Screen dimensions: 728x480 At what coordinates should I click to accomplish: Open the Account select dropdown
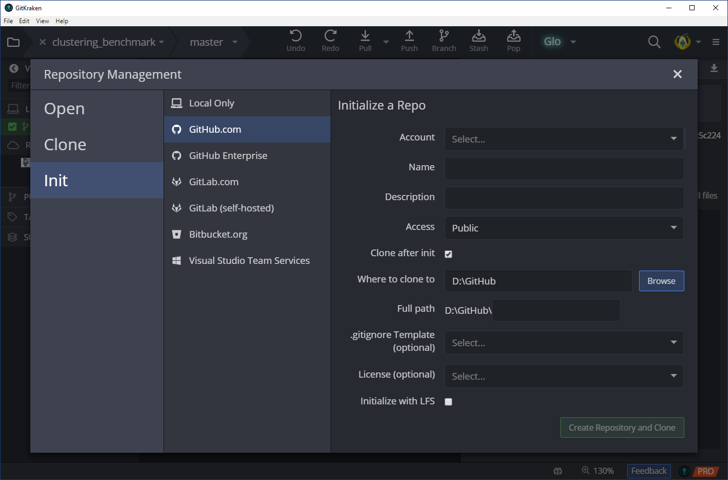[x=564, y=139]
